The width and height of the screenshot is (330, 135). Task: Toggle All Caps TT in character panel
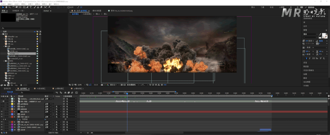tap(313, 58)
